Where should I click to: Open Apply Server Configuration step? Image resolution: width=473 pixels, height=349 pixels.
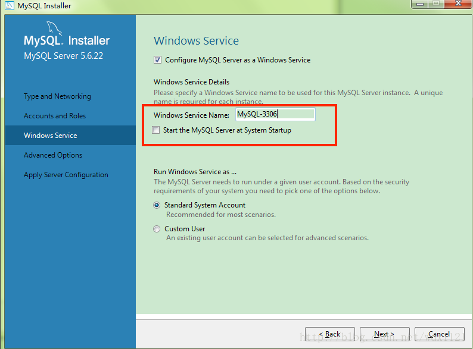click(x=66, y=175)
